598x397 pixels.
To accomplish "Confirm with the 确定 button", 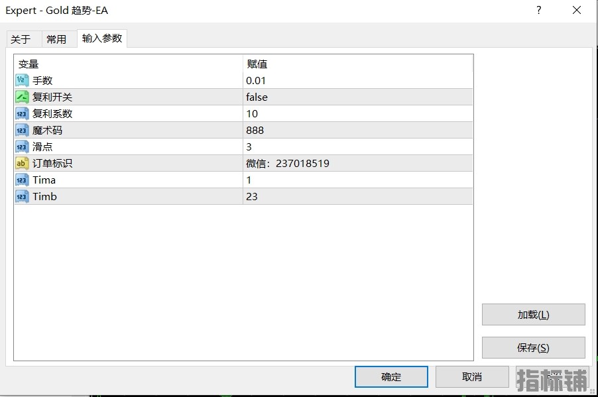I will click(391, 377).
